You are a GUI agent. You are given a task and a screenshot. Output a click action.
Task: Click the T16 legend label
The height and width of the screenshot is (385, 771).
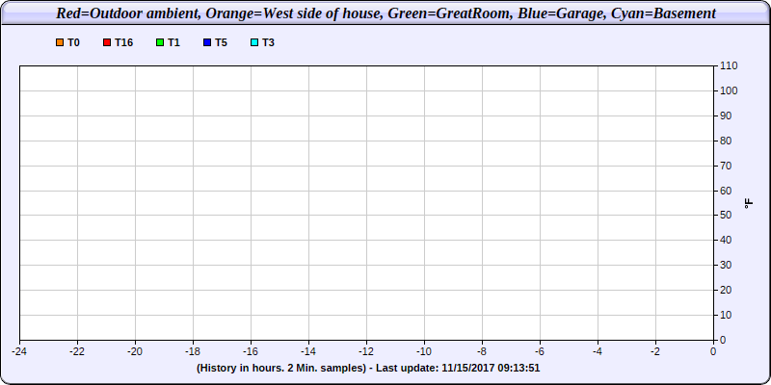pyautogui.click(x=124, y=42)
